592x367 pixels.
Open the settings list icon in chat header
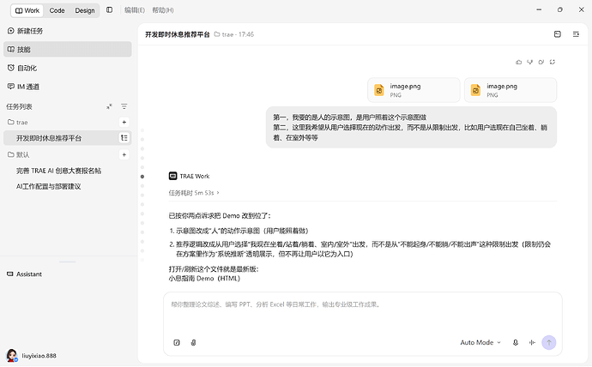point(576,34)
